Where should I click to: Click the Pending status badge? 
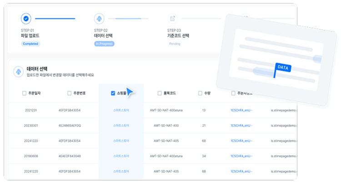175,44
